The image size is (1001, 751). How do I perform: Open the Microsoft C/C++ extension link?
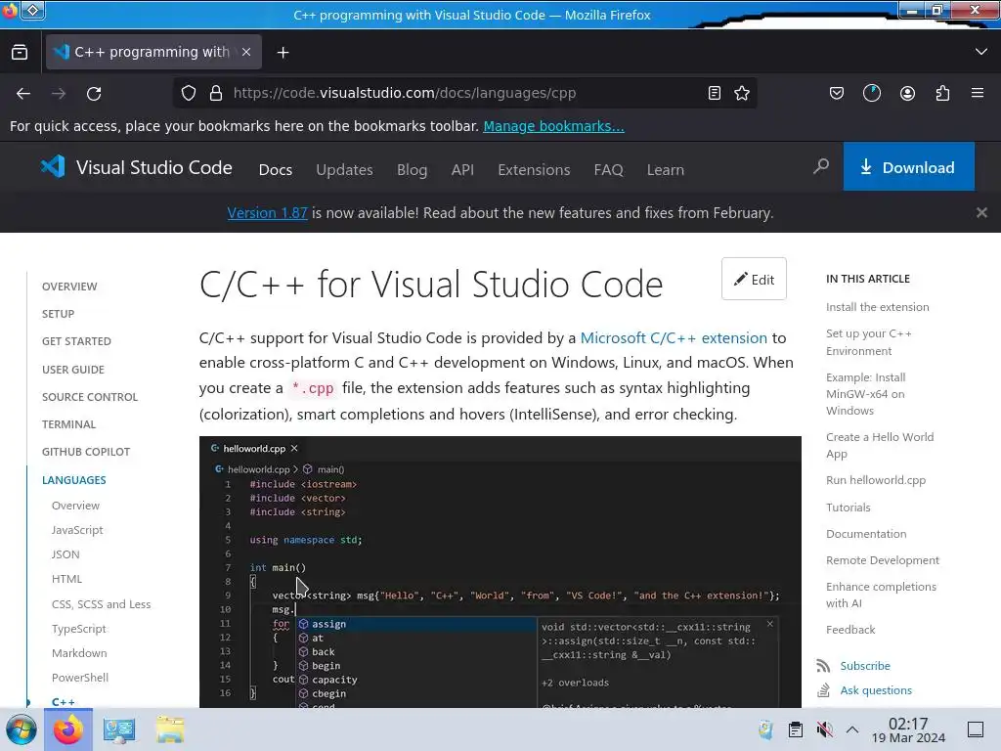(673, 337)
